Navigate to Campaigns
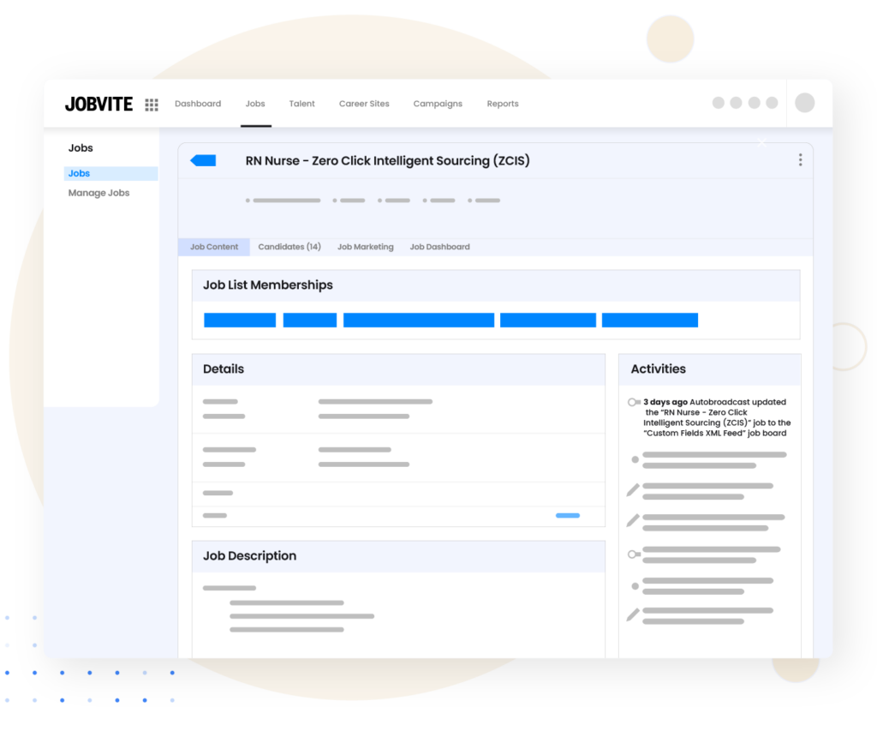 point(438,104)
